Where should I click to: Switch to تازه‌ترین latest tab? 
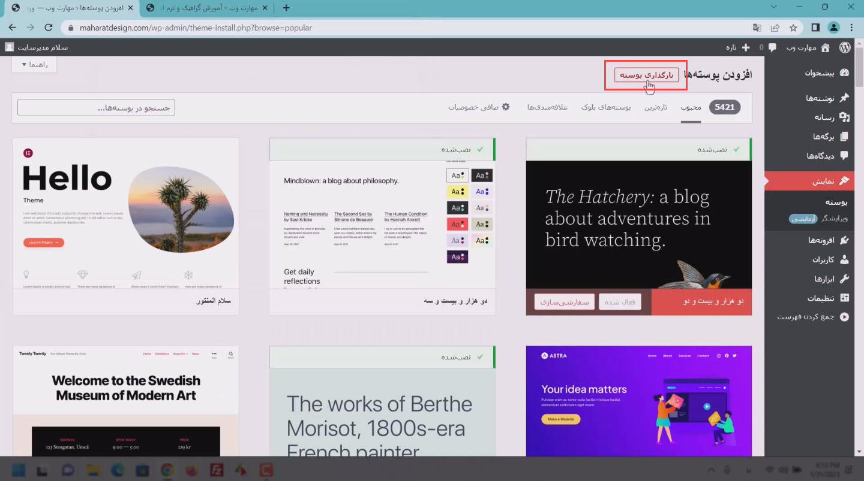[x=656, y=107]
